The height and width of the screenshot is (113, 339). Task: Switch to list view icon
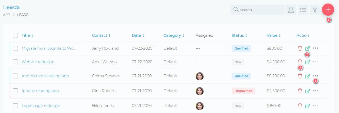303,10
